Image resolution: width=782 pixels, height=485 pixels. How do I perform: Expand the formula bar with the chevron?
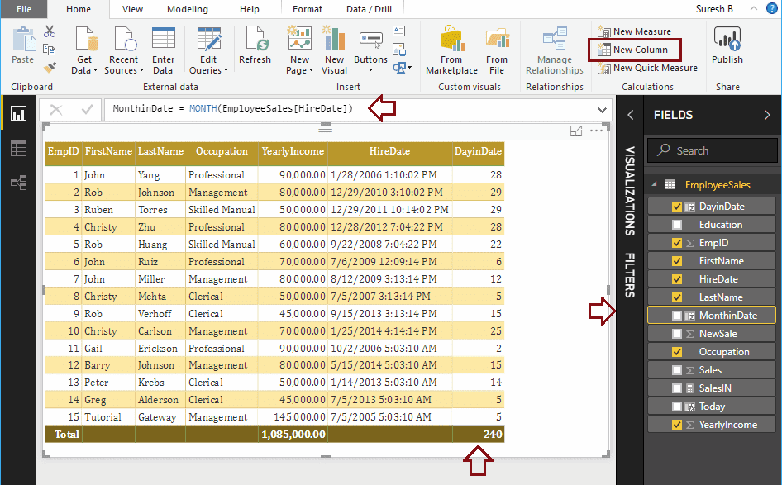coord(601,110)
